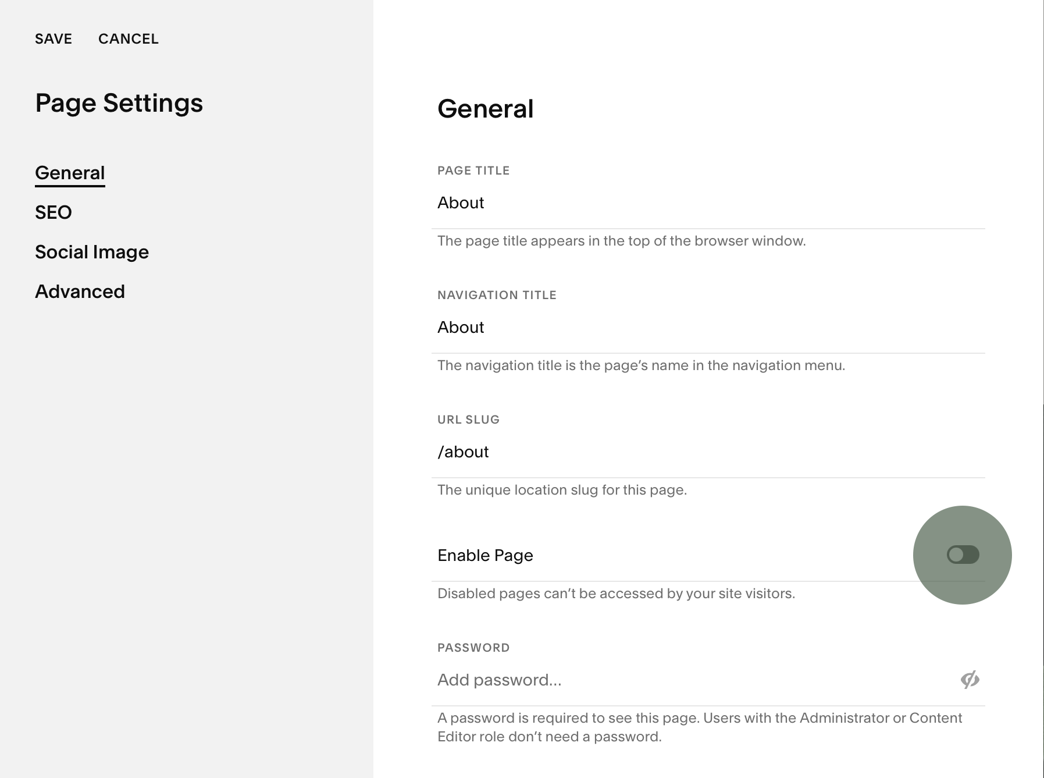Click the SAVE button

[x=54, y=39]
